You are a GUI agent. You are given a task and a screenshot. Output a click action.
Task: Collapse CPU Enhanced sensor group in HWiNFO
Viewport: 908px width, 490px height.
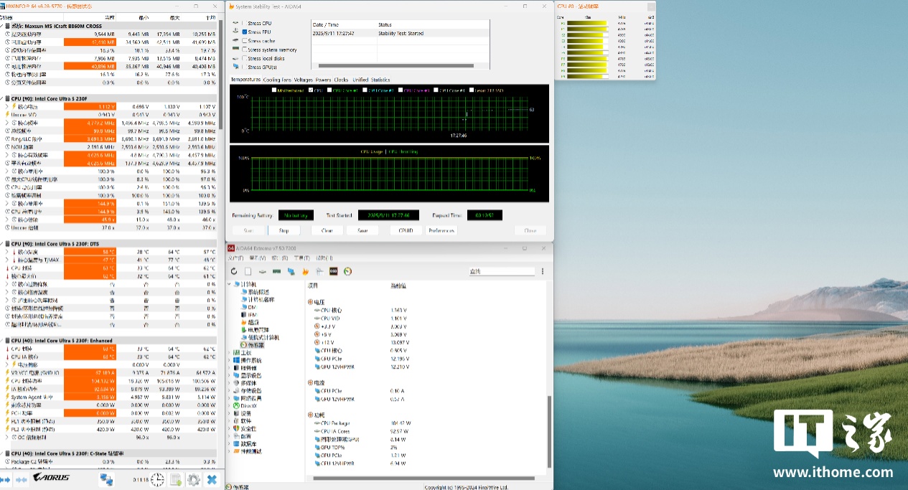[x=4, y=341]
